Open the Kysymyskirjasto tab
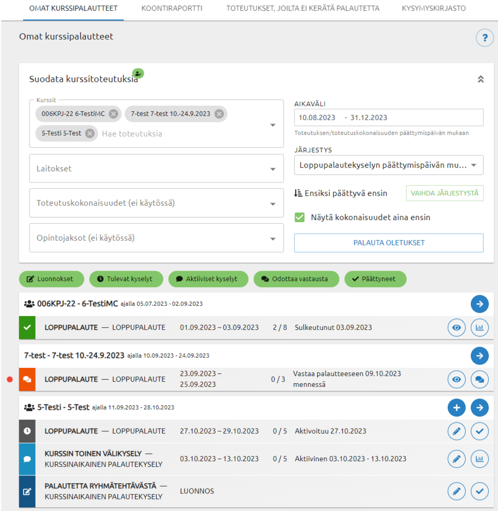This screenshot has width=498, height=511. pos(434,9)
